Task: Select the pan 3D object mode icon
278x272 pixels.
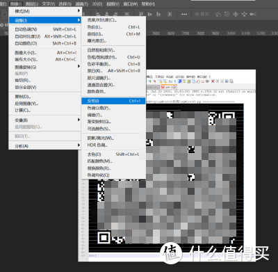Action: [236, 14]
